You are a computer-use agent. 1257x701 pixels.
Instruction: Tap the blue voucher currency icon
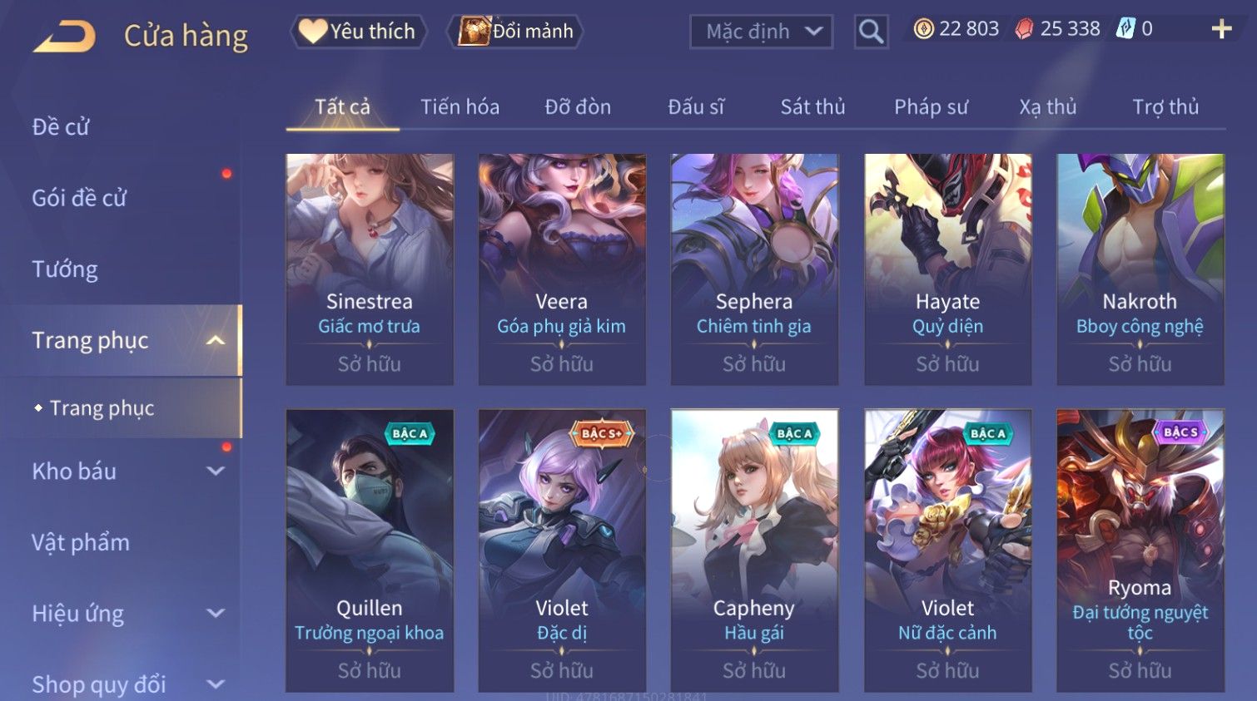coord(1125,29)
